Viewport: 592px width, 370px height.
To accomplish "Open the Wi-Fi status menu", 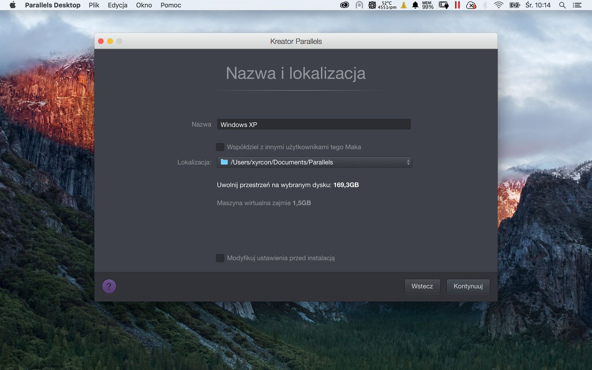I will 498,5.
